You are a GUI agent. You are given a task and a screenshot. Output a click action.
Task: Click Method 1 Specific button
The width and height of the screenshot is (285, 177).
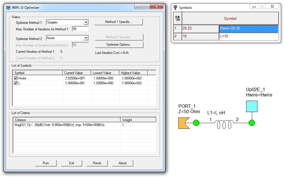coord(119,22)
